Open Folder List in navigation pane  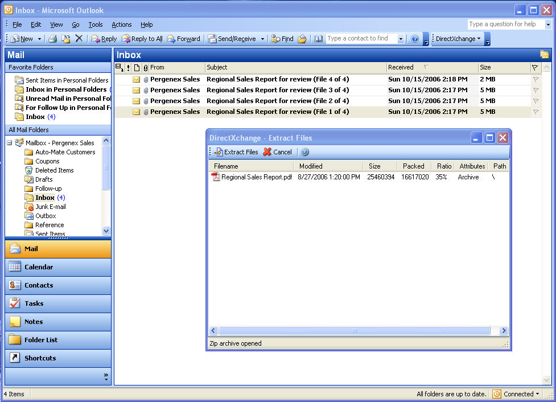(x=58, y=340)
